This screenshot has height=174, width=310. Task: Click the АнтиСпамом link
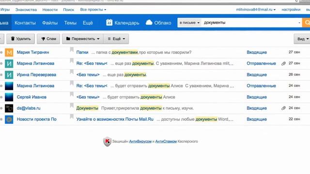166,142
